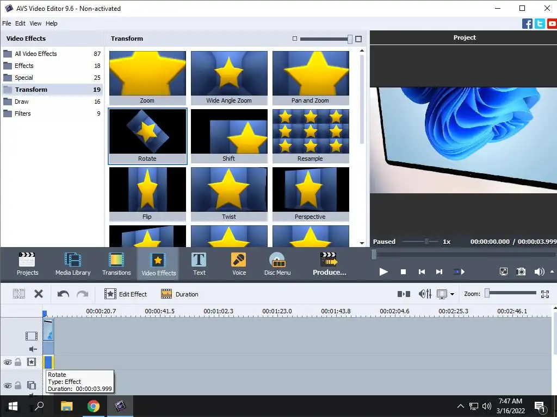
Task: Click the Produce button
Action: click(329, 264)
